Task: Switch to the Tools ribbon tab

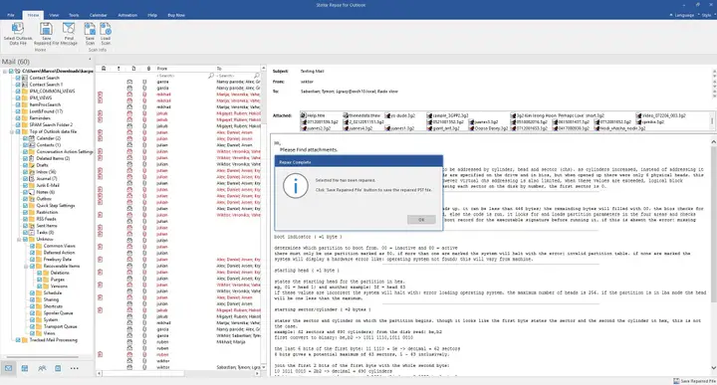Action: (74, 15)
